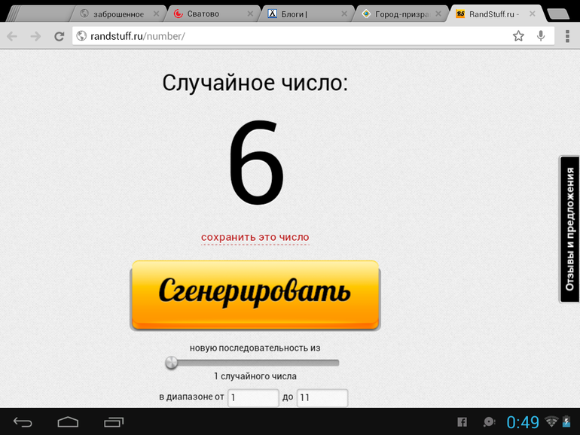Image resolution: width=580 pixels, height=435 pixels.
Task: Click the range maximum field with 11
Action: tap(322, 397)
